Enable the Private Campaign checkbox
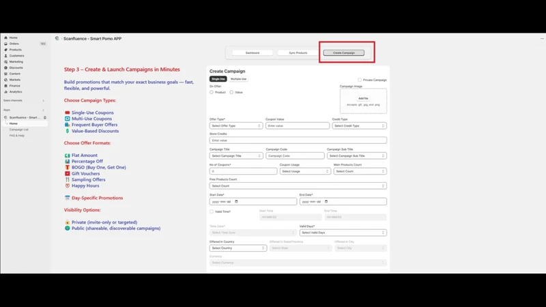 pos(360,80)
